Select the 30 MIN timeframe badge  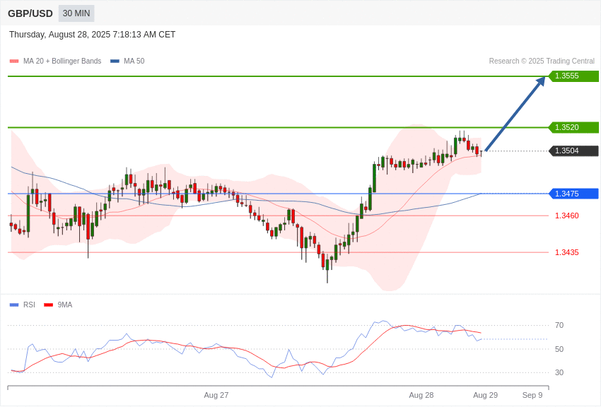click(x=76, y=13)
